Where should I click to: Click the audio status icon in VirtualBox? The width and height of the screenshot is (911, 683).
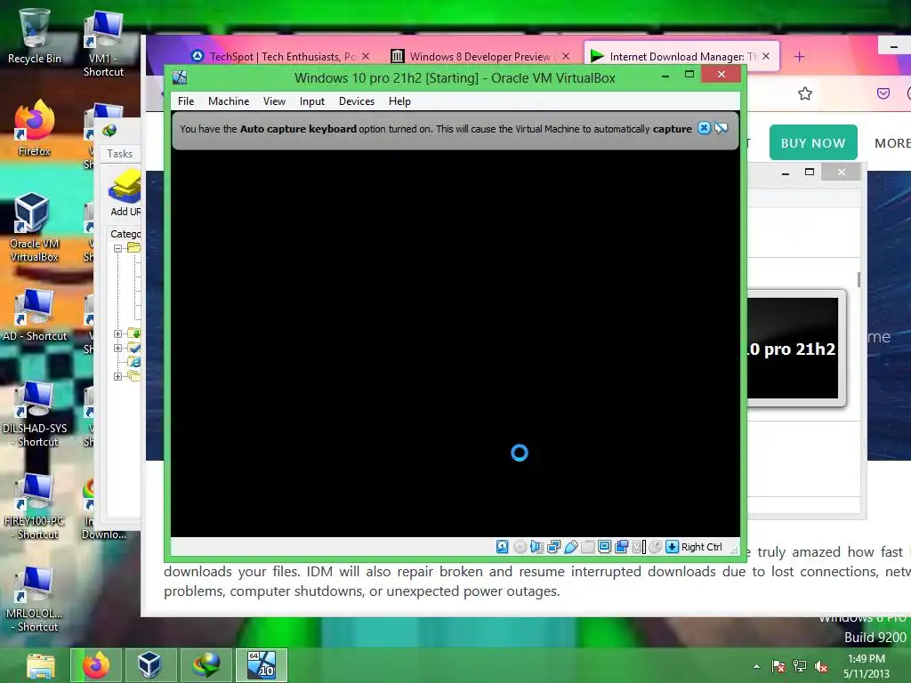(x=536, y=547)
